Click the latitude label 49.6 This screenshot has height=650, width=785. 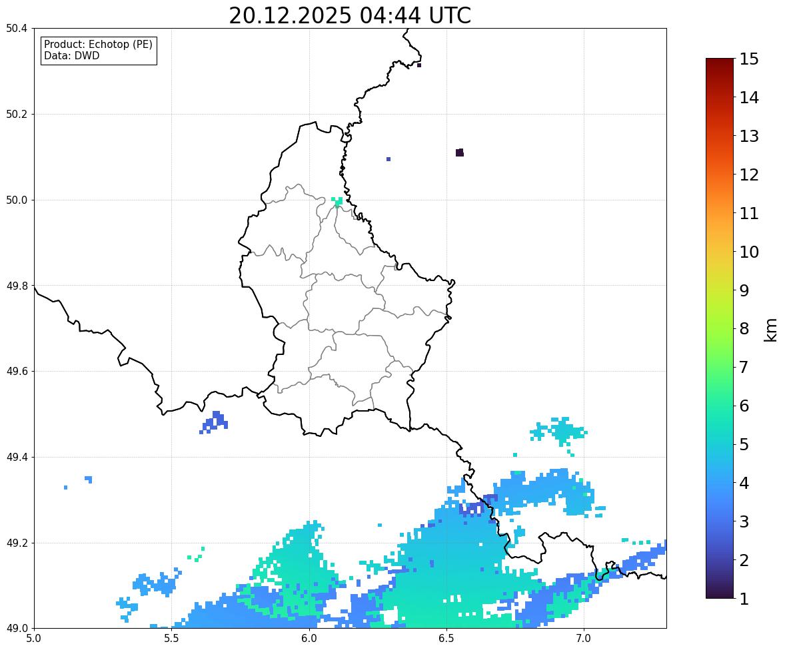[x=17, y=371]
